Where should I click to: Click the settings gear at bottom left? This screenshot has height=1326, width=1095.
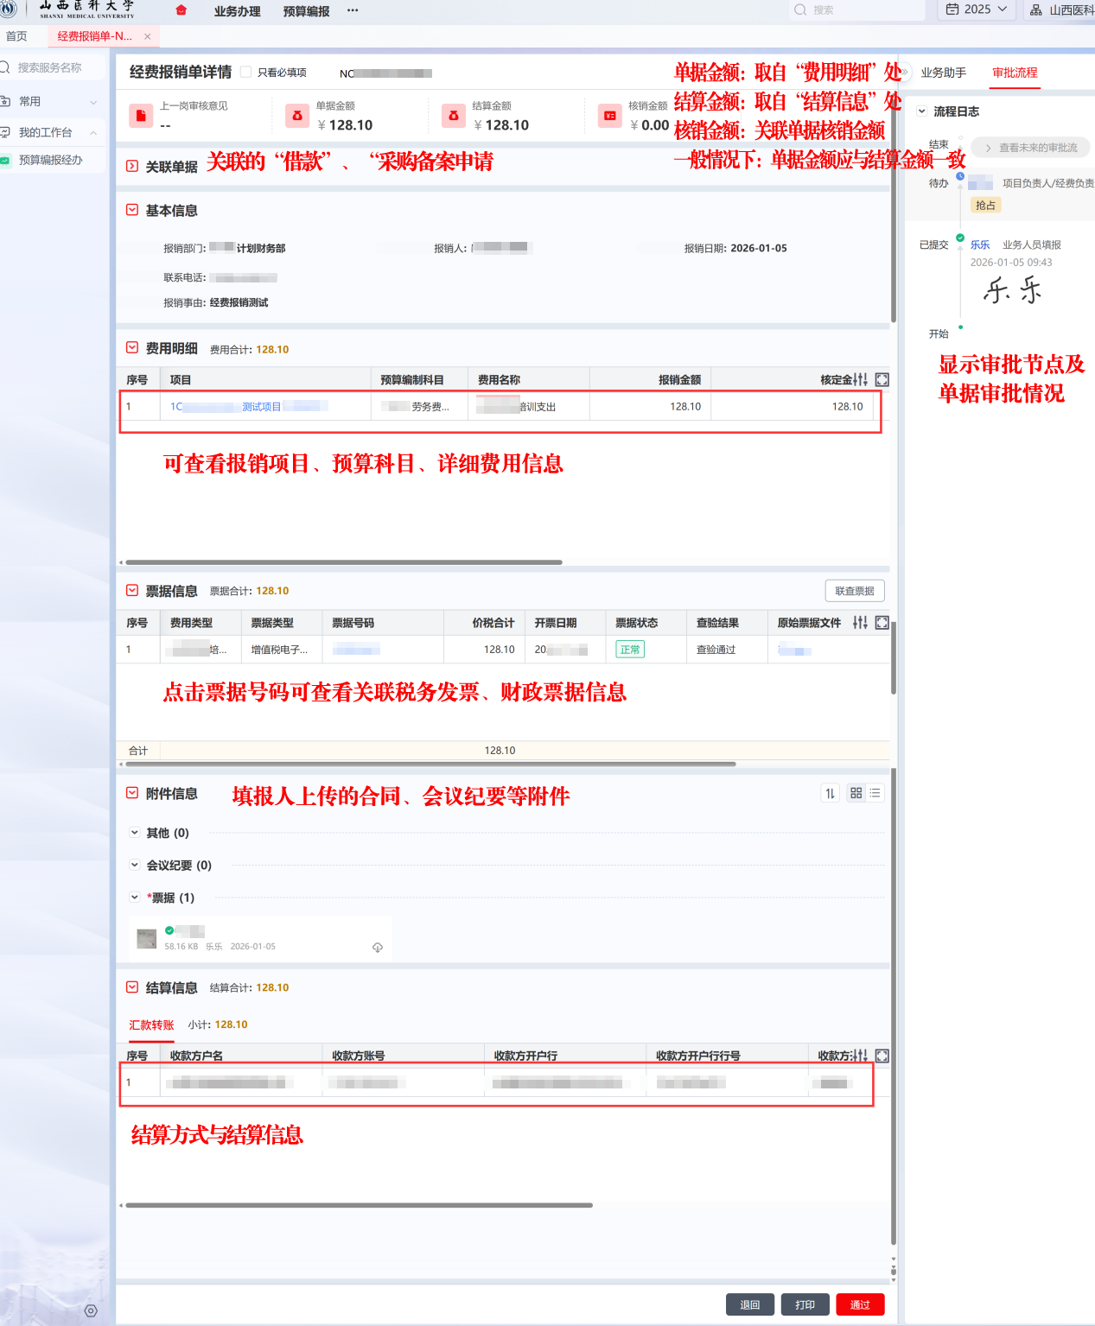click(x=91, y=1310)
